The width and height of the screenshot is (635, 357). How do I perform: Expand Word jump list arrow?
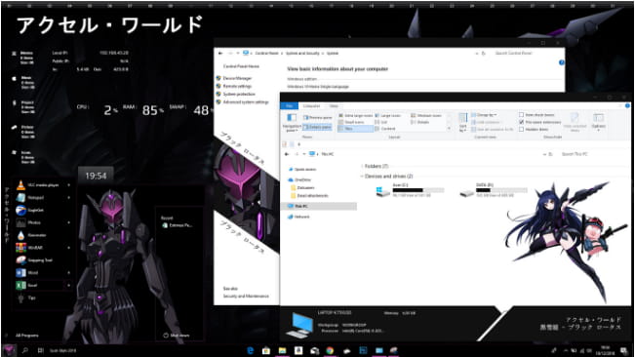click(x=69, y=273)
